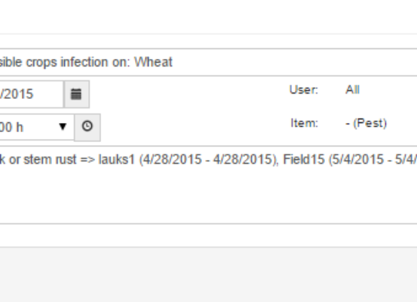Open the calendar date picker icon
417x302 pixels.
[77, 94]
